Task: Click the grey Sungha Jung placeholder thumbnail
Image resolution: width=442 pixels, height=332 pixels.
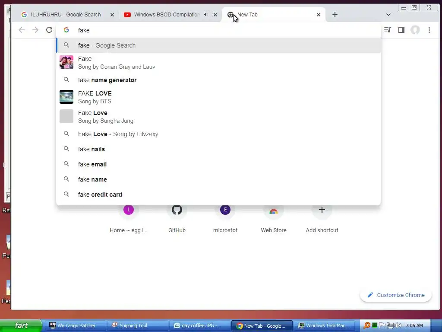Action: (66, 116)
